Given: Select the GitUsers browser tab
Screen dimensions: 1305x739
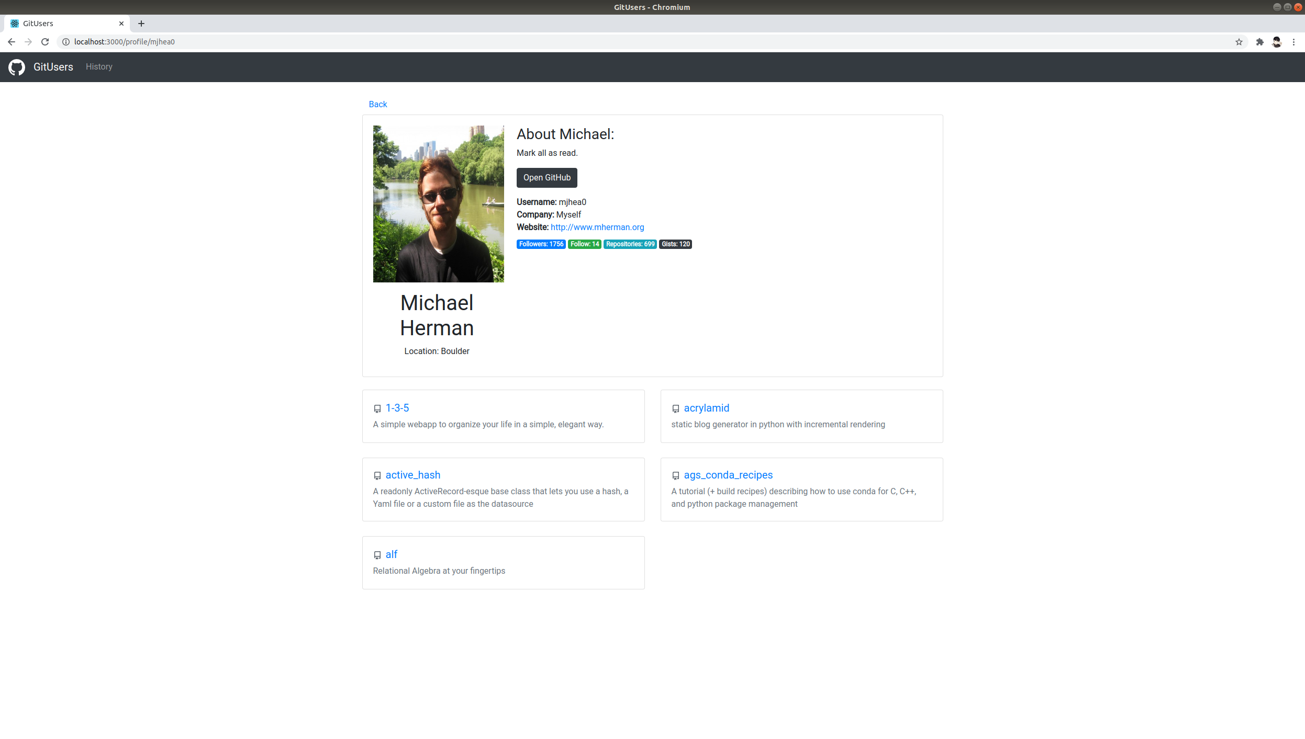Looking at the screenshot, I should pos(63,24).
